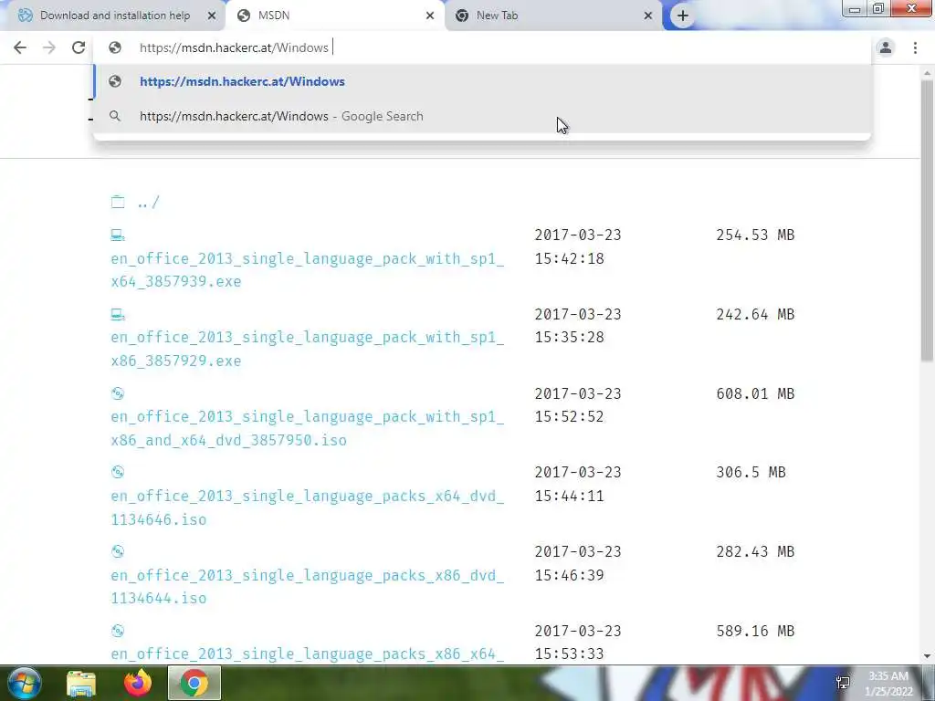Close the New Tab tab
The width and height of the screenshot is (935, 701).
pyautogui.click(x=648, y=16)
